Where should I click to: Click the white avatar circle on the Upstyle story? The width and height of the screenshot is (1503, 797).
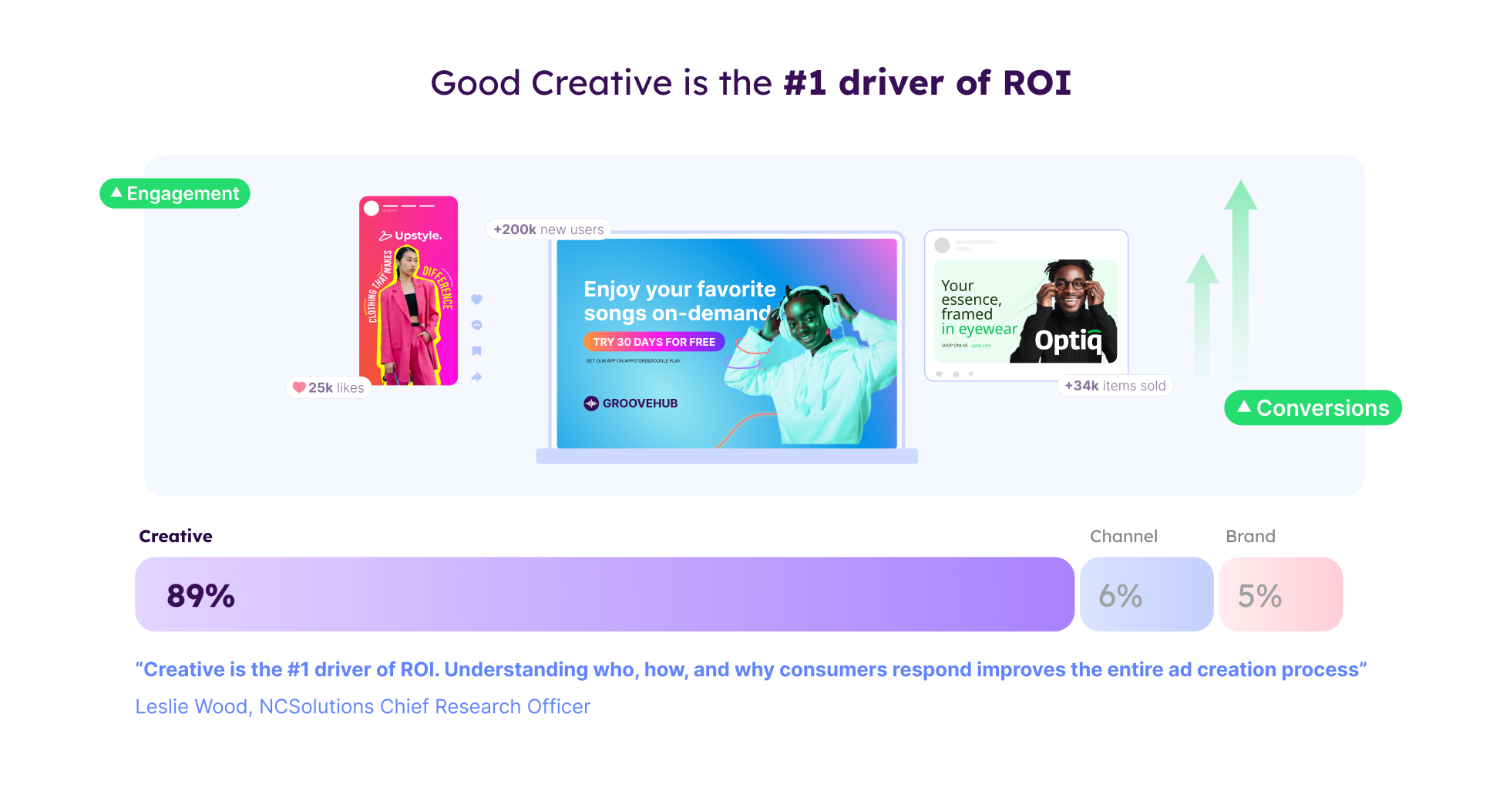[372, 208]
